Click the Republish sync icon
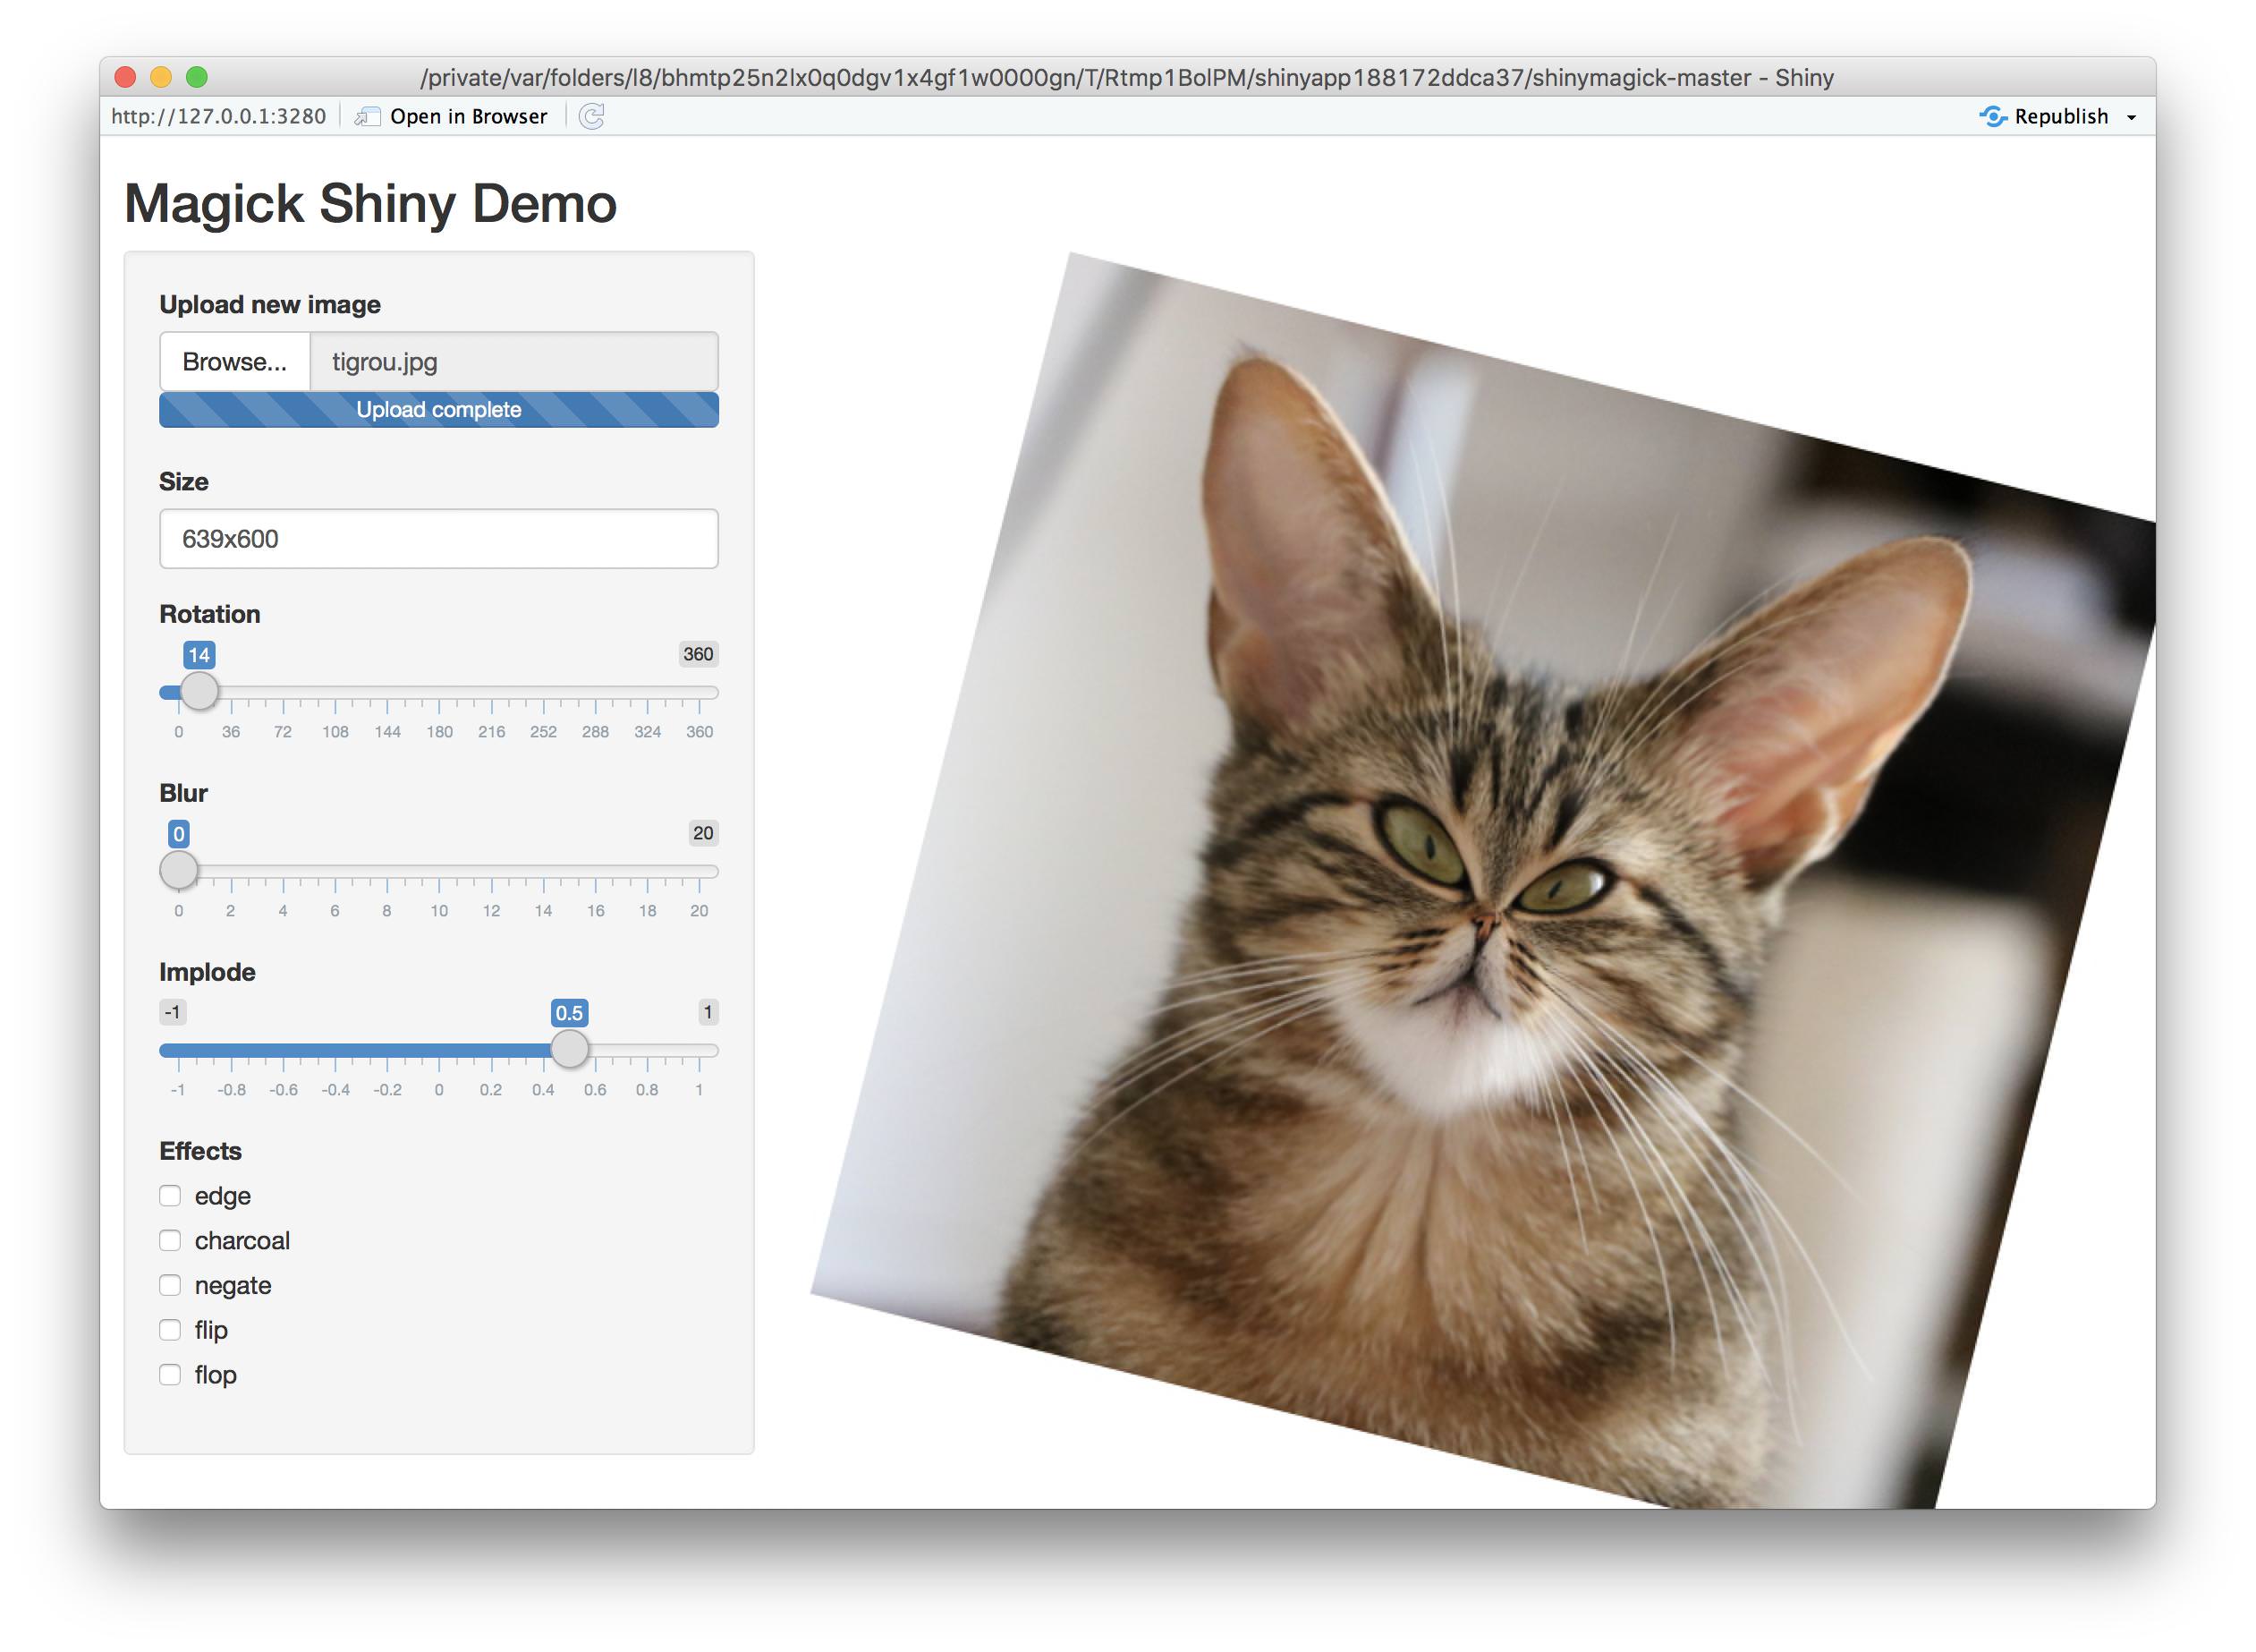Image resolution: width=2256 pixels, height=1652 pixels. pyautogui.click(x=1992, y=117)
